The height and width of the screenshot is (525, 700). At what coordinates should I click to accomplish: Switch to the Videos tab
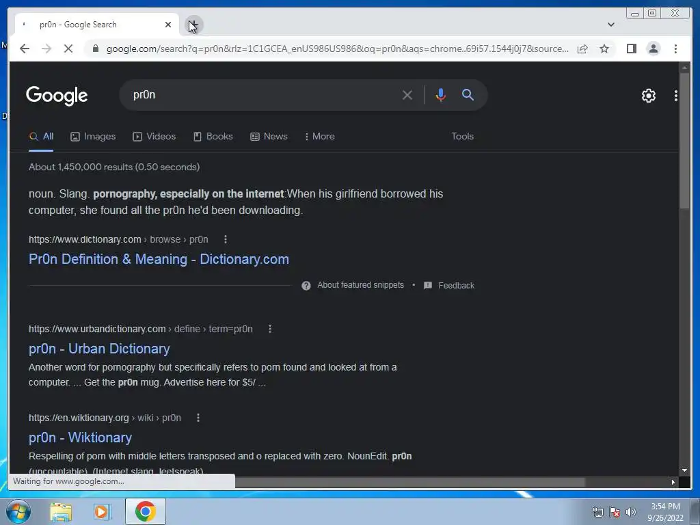click(154, 137)
